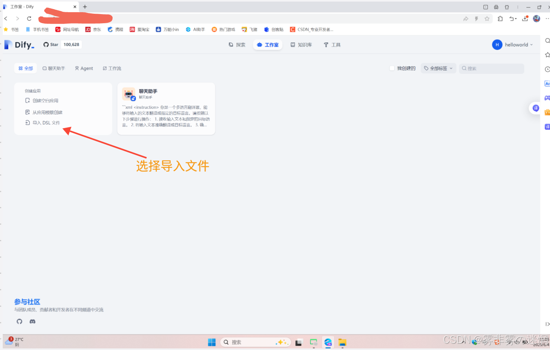Image resolution: width=550 pixels, height=350 pixels.
Task: Filter apps by 聊天助手 type
Action: (54, 68)
